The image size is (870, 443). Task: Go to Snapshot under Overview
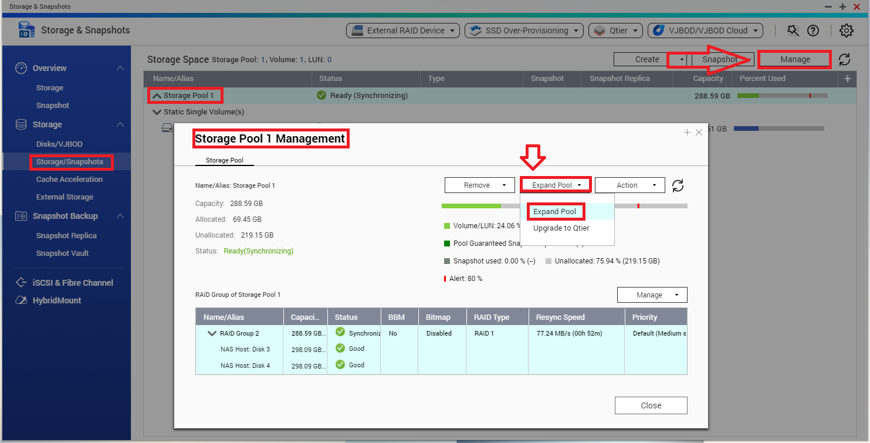point(53,106)
